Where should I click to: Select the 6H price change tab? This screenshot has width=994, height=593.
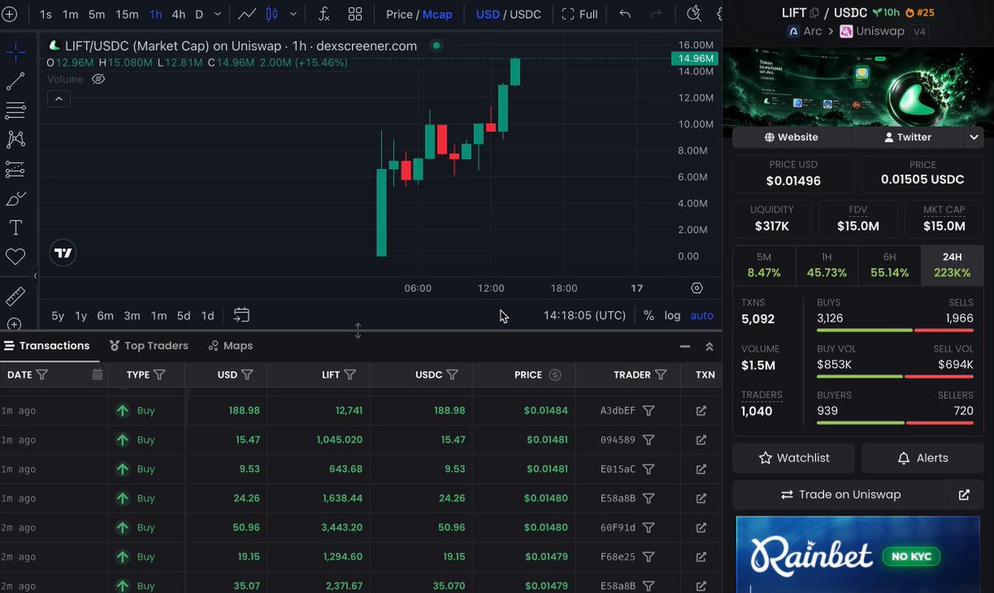pos(889,265)
